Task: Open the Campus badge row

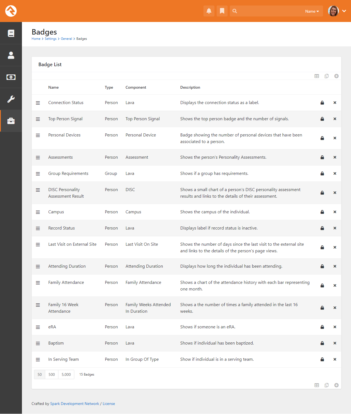Action: (x=186, y=212)
